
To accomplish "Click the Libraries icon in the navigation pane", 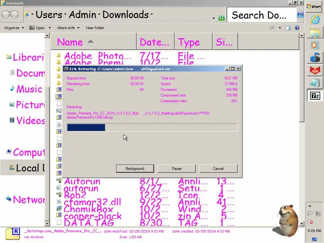I will (x=9, y=57).
